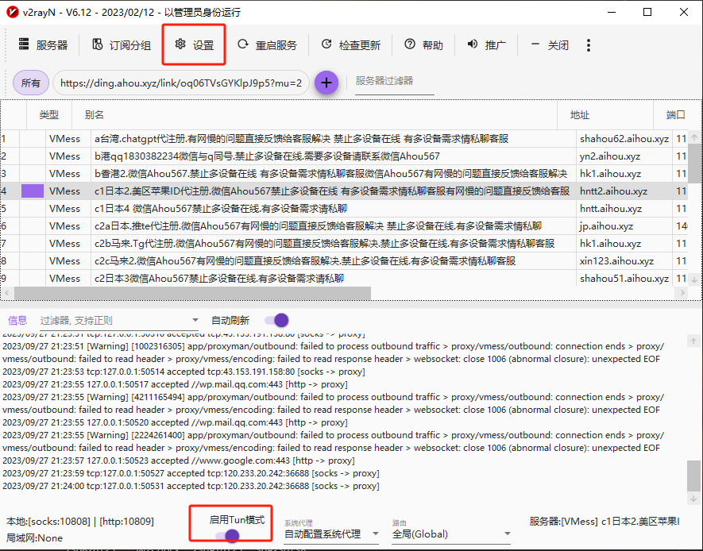Open the 路由 routing dropdown showing 全局(Global)

click(x=450, y=533)
